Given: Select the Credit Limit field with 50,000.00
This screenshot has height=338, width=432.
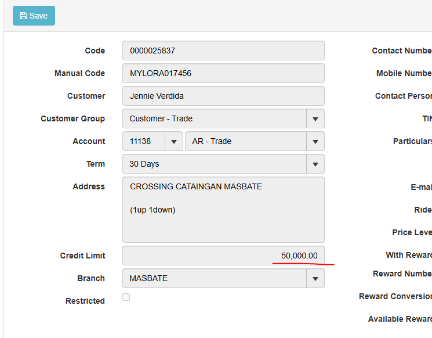Looking at the screenshot, I should (223, 256).
